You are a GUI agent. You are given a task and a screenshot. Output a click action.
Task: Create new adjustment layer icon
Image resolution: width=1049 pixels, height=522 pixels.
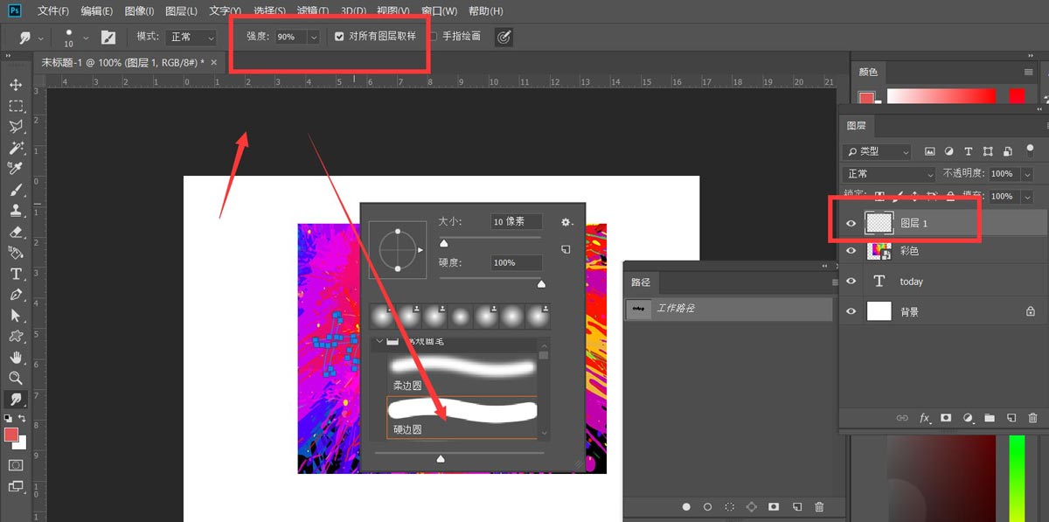click(x=968, y=419)
